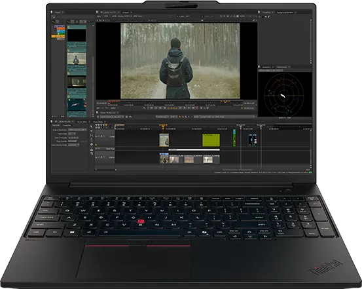The width and height of the screenshot is (362, 289).
Task: Click the vectorscope display
Action: (283, 96)
